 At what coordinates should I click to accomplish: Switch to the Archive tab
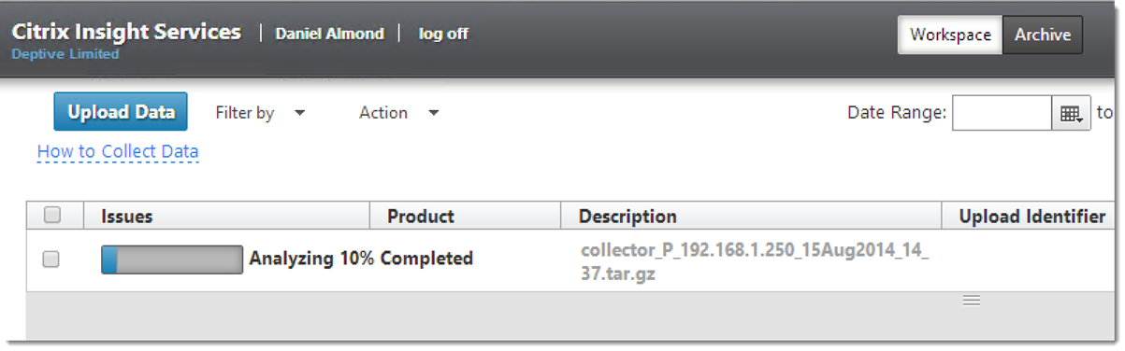click(1043, 35)
